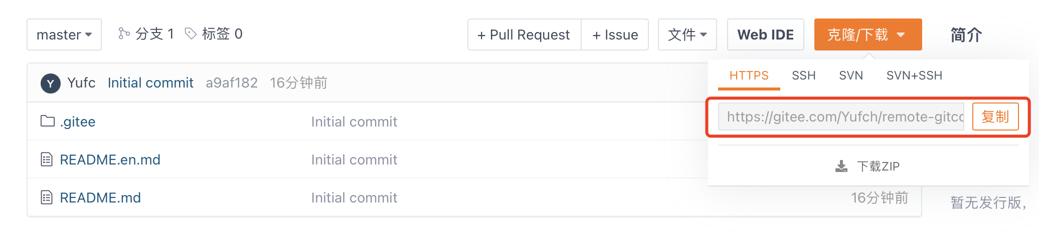The image size is (1039, 236).
Task: Select the SVN tab
Action: pyautogui.click(x=851, y=75)
